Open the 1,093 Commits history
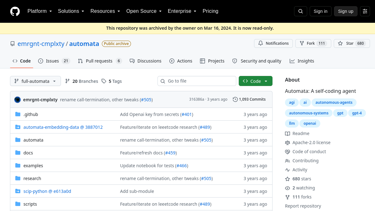Screen dimensions: 375x211 click(249, 99)
